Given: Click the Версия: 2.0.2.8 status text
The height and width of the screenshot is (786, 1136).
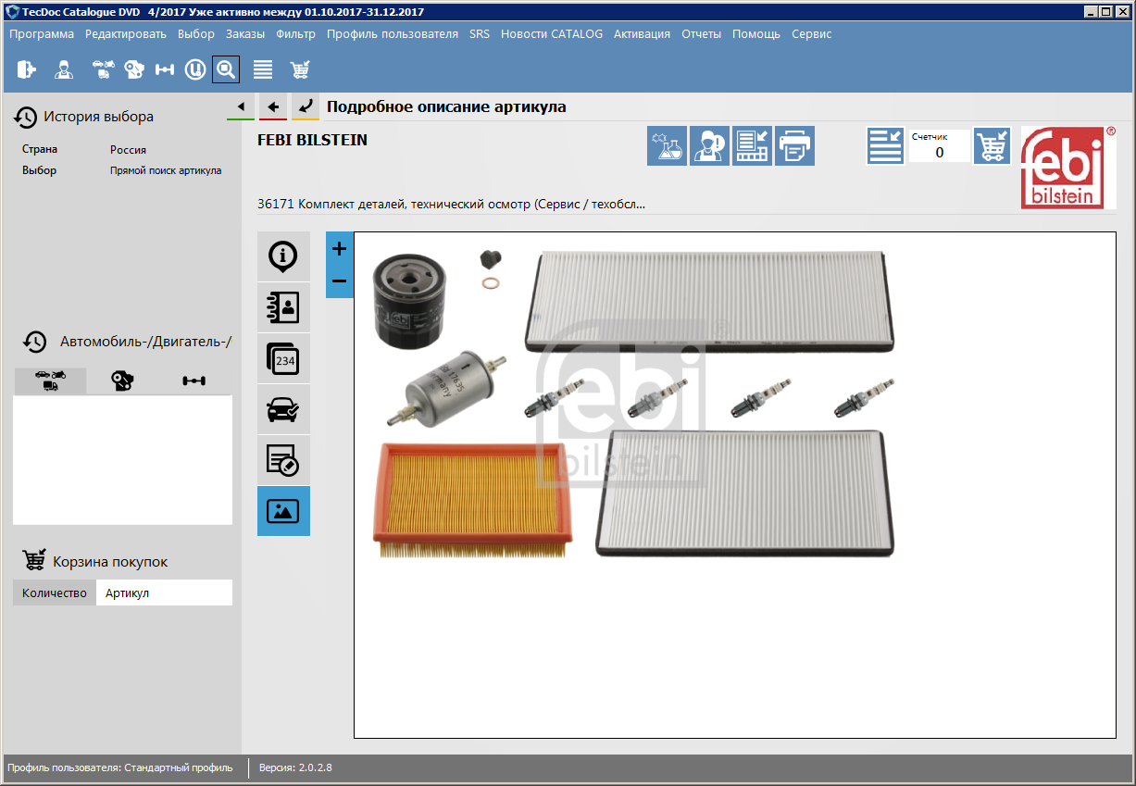Looking at the screenshot, I should click(x=295, y=767).
